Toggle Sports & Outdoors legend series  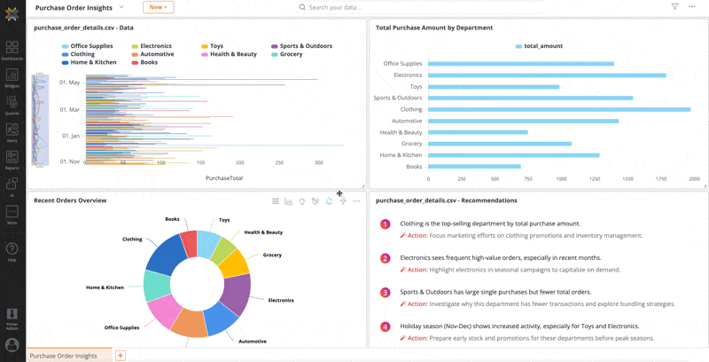click(300, 46)
